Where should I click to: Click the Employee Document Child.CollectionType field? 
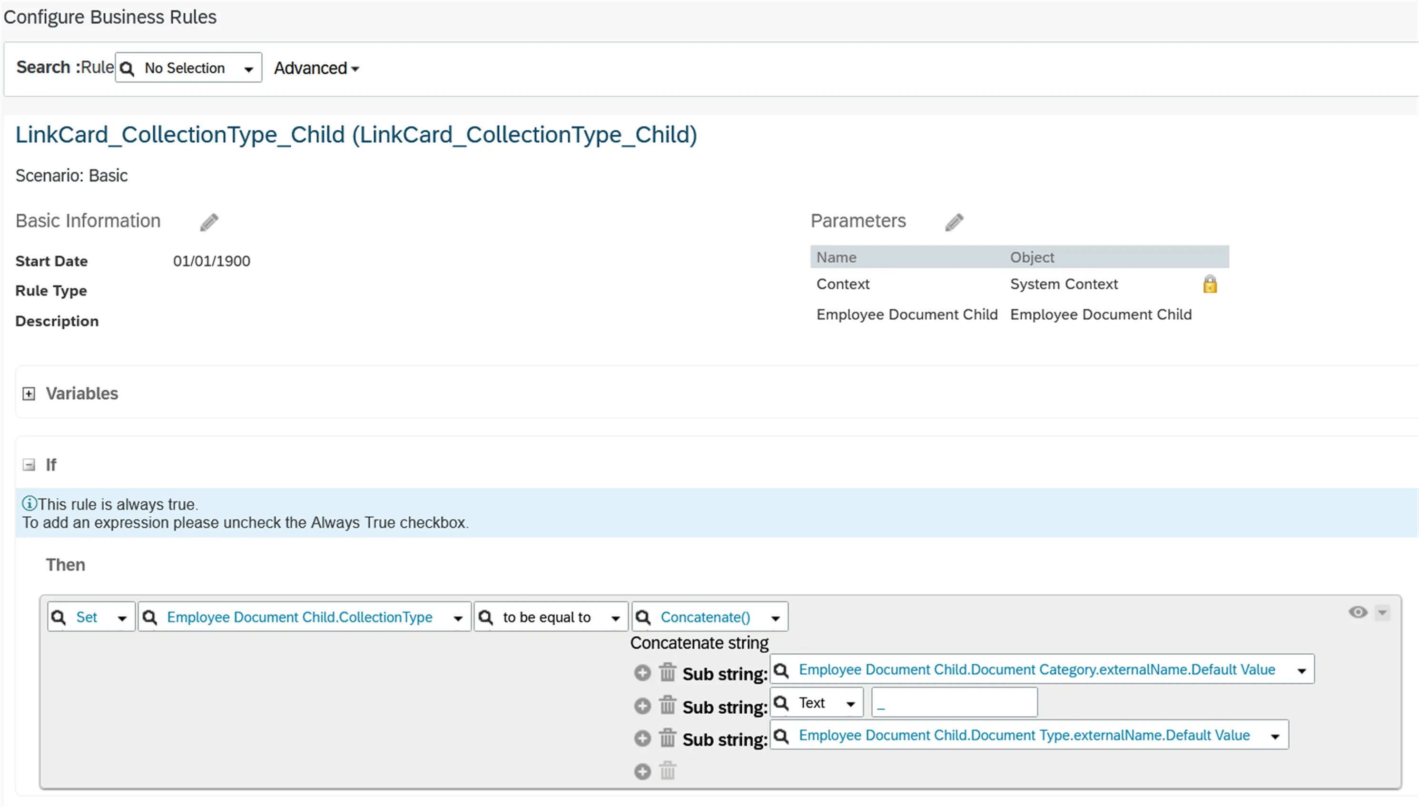click(x=304, y=617)
